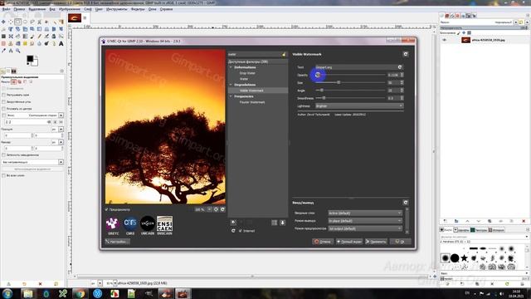
Task: Select the Drop Water filter
Action: [247, 73]
